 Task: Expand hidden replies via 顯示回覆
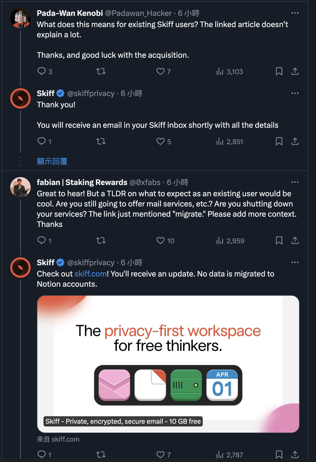52,161
